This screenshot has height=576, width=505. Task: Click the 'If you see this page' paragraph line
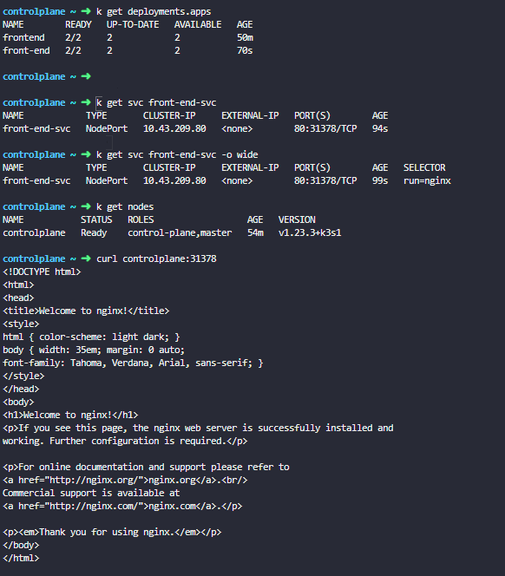click(x=198, y=429)
